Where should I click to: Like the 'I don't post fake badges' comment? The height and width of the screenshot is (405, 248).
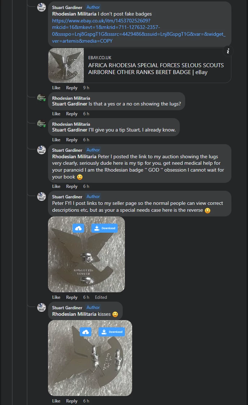pos(56,88)
